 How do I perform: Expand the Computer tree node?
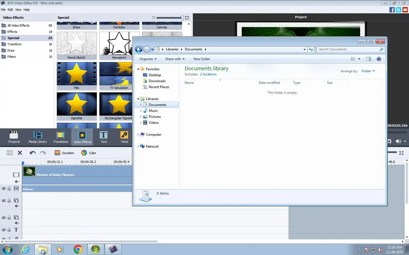pyautogui.click(x=138, y=135)
